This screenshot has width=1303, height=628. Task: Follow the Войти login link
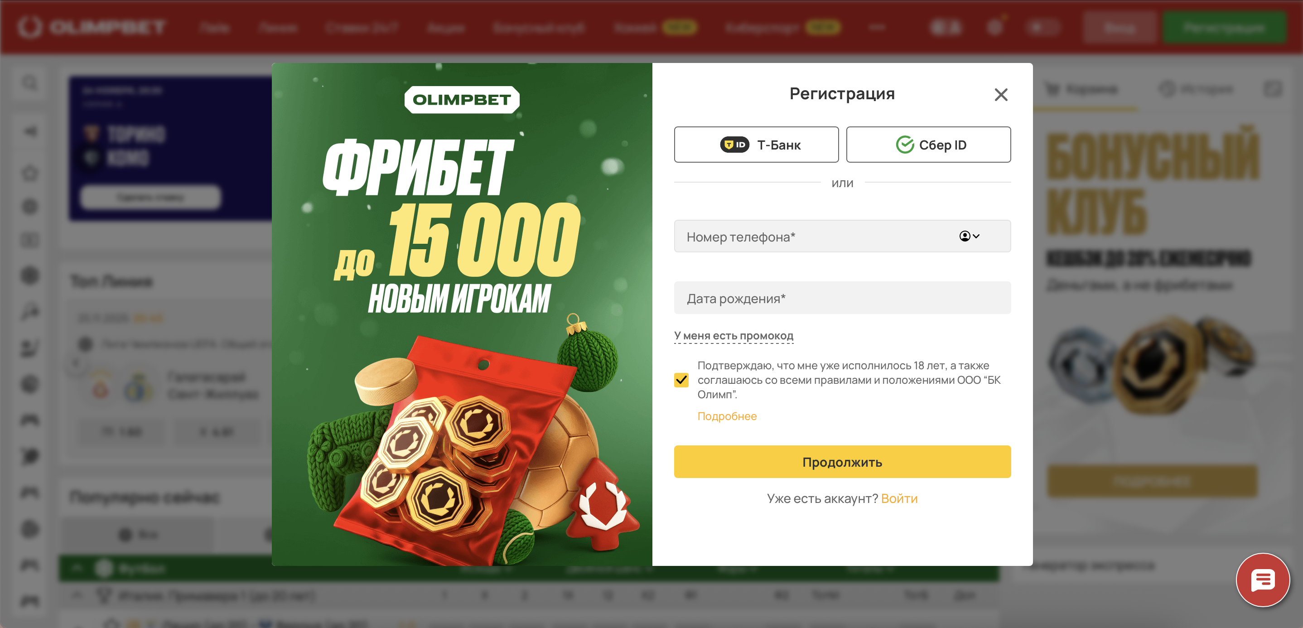point(899,498)
